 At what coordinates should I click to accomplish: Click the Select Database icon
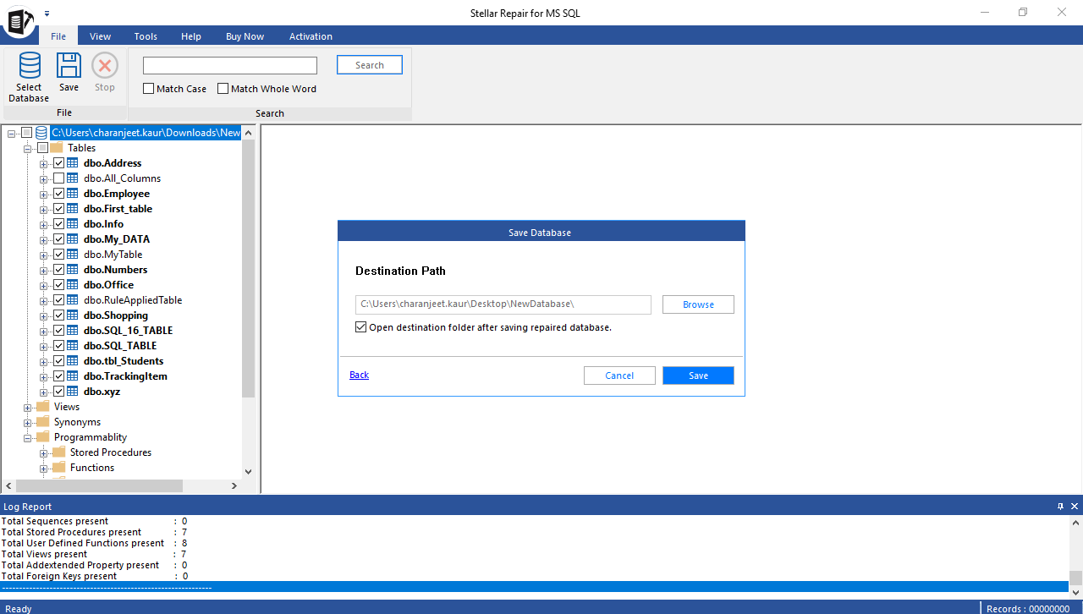(x=29, y=67)
